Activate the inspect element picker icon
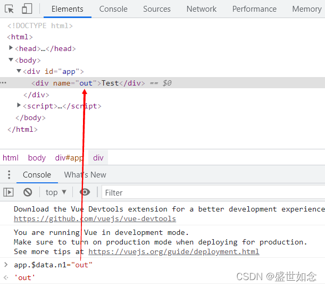Viewport: 325px width, 287px height. (9, 9)
